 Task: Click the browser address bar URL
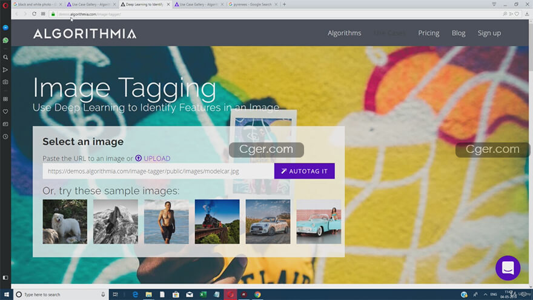click(x=90, y=15)
